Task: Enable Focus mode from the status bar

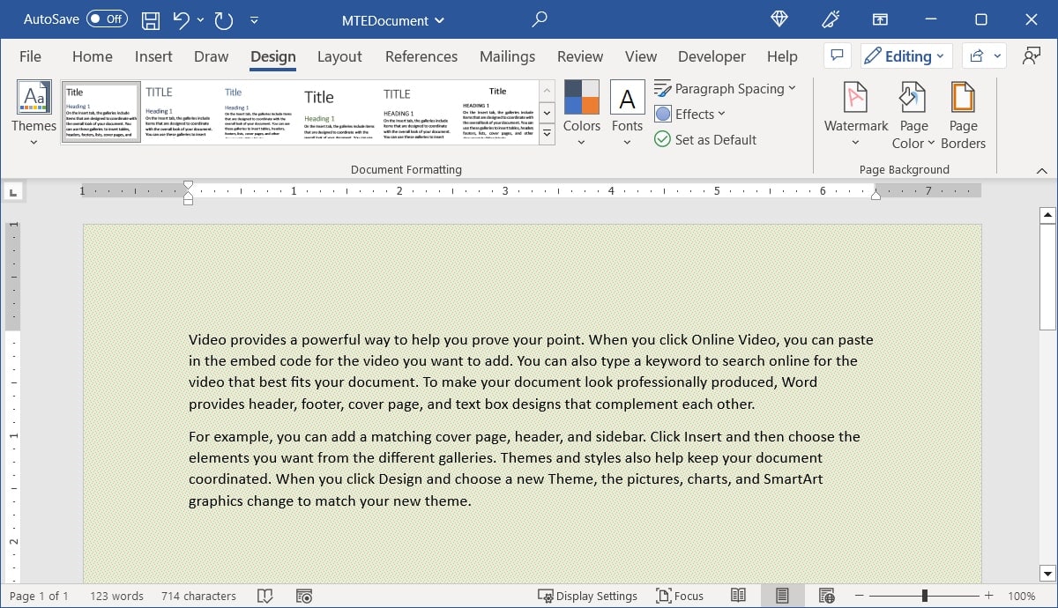Action: coord(679,596)
